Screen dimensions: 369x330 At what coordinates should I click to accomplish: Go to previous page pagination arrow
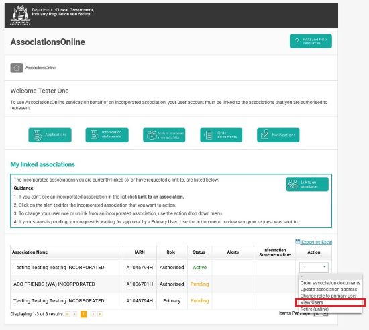(74, 314)
